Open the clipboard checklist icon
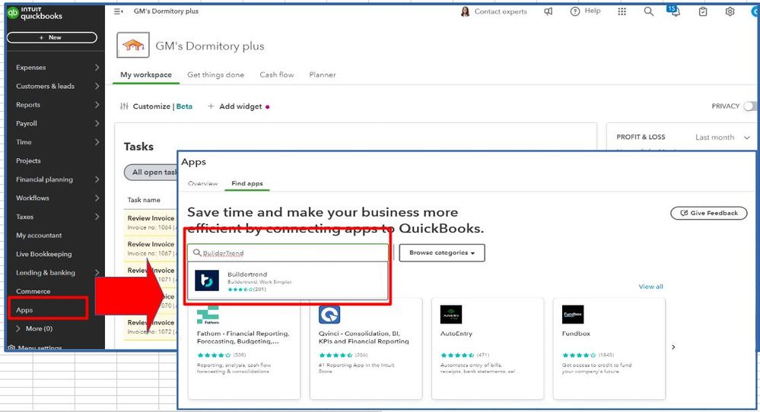This screenshot has width=760, height=412. tap(703, 11)
